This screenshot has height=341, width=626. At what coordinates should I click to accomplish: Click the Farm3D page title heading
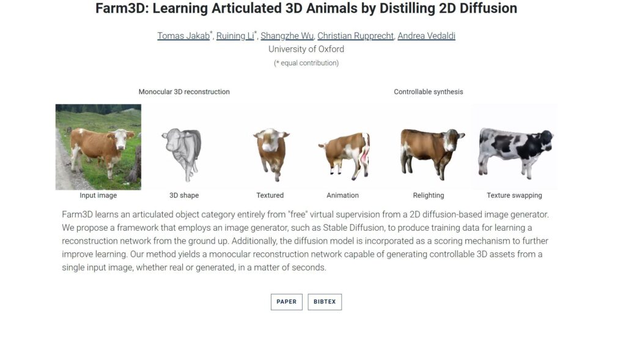coord(306,9)
